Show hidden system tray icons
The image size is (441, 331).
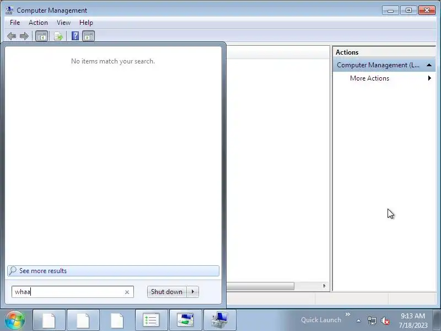359,321
